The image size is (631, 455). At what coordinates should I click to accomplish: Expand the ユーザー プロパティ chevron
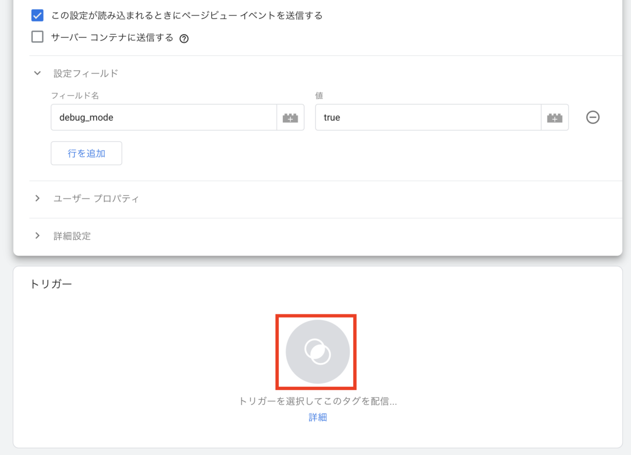(37, 198)
